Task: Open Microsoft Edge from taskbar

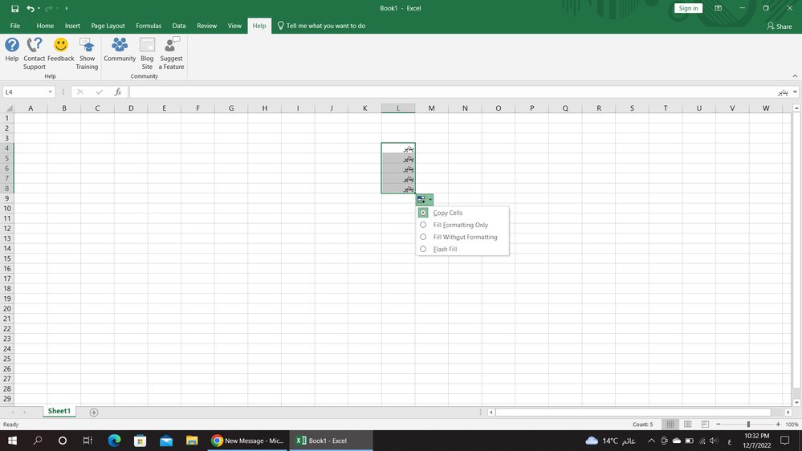Action: click(114, 441)
